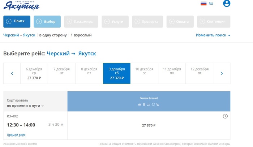Click the duration '3 ч 30 м'
Image resolution: width=253 pixels, height=147 pixels.
[56, 125]
